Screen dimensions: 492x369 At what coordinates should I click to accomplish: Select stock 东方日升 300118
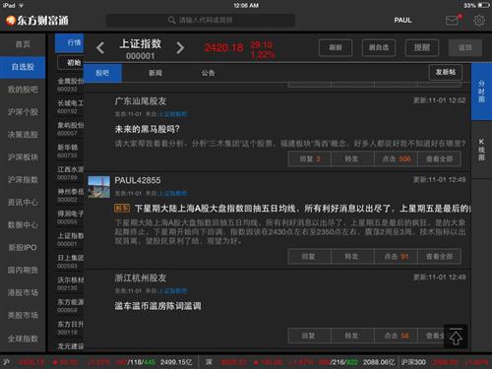[x=70, y=328]
